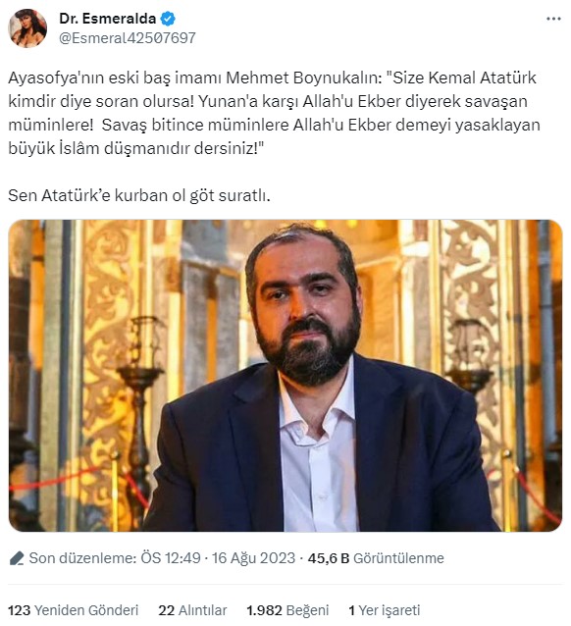Open Dr. Esmeralda's profile avatar

click(x=27, y=28)
